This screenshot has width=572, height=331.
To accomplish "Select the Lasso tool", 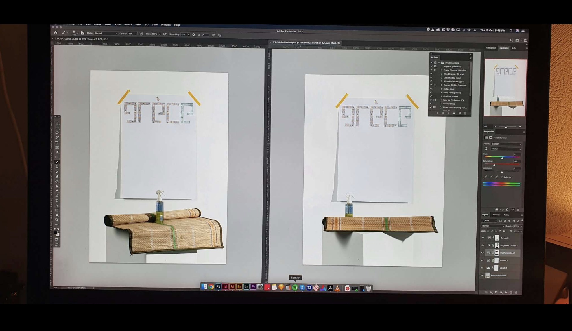I will [x=57, y=133].
